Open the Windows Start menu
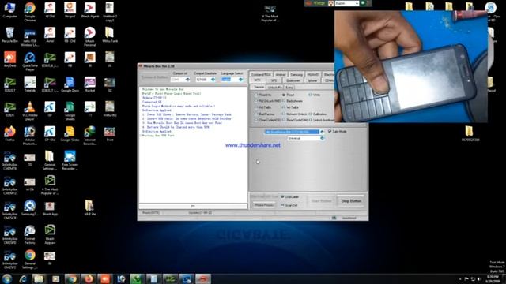Screen dimensions: 506x284 7,278
